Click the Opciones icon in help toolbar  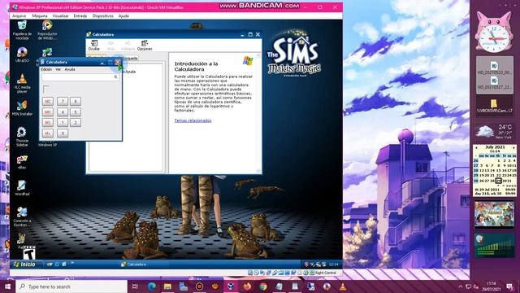pyautogui.click(x=145, y=46)
